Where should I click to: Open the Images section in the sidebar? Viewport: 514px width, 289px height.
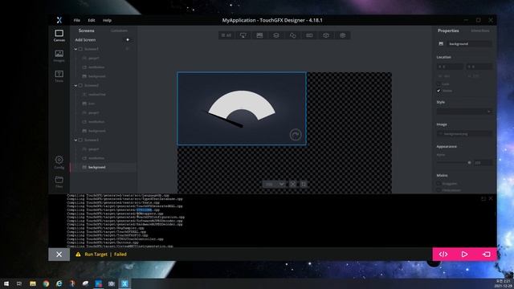click(x=59, y=55)
